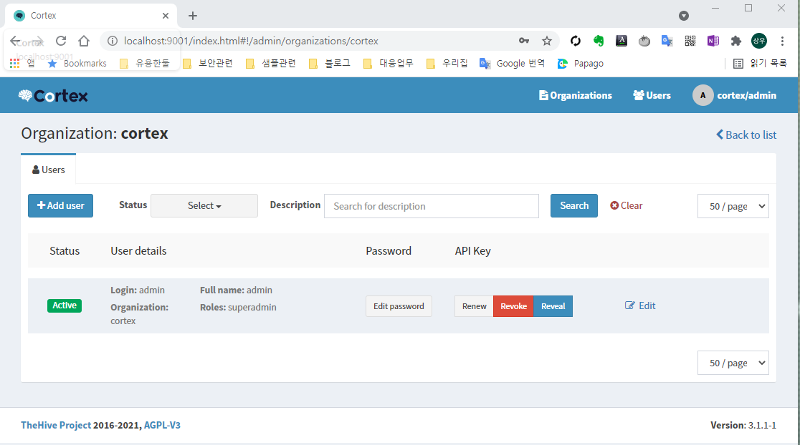Open the QR code extension

[690, 41]
